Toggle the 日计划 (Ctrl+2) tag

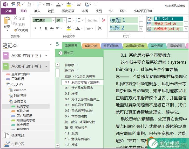coord(165,24)
